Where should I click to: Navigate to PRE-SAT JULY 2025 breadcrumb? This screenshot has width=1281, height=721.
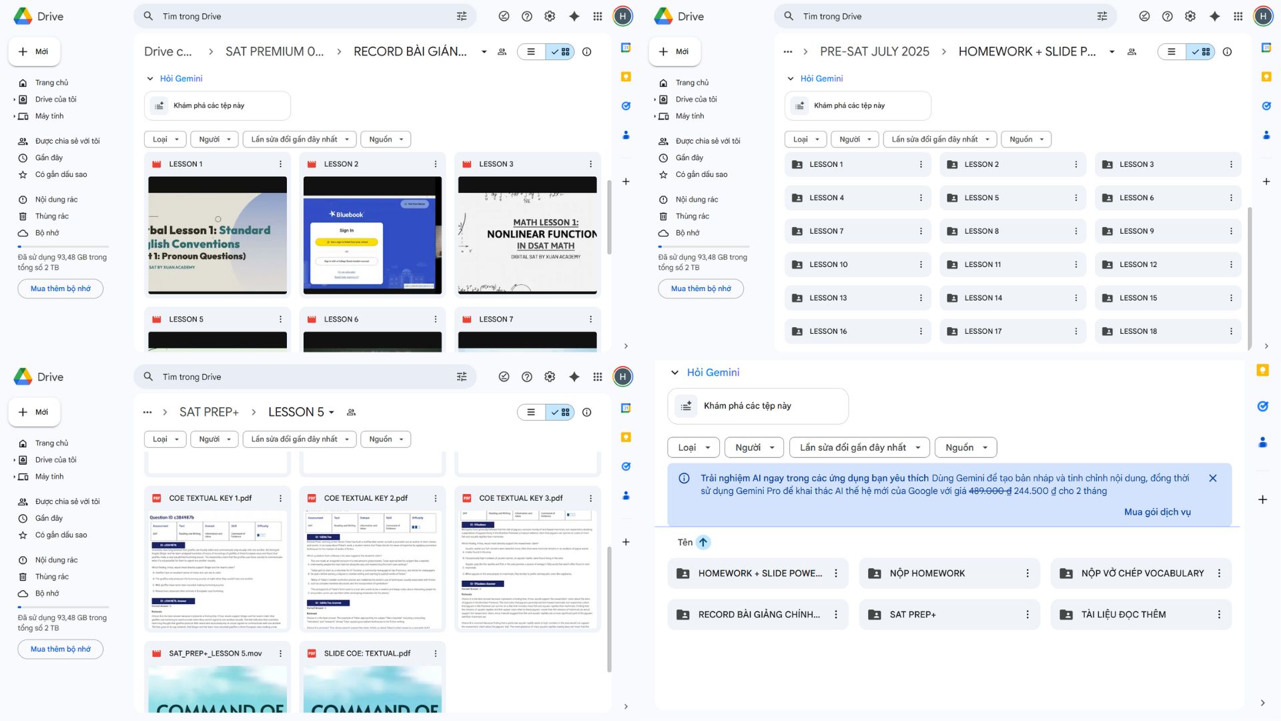coord(874,51)
